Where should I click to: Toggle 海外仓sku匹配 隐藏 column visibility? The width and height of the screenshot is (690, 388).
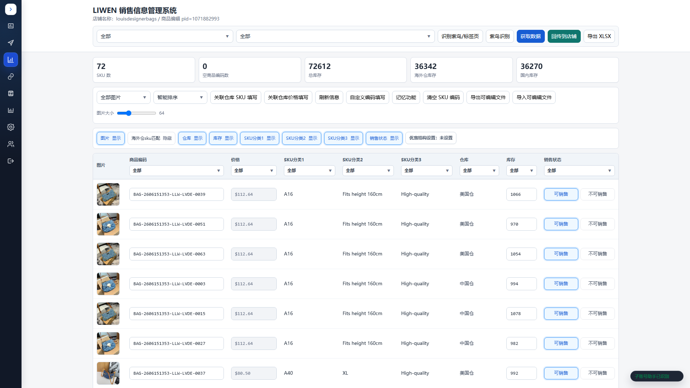[151, 138]
